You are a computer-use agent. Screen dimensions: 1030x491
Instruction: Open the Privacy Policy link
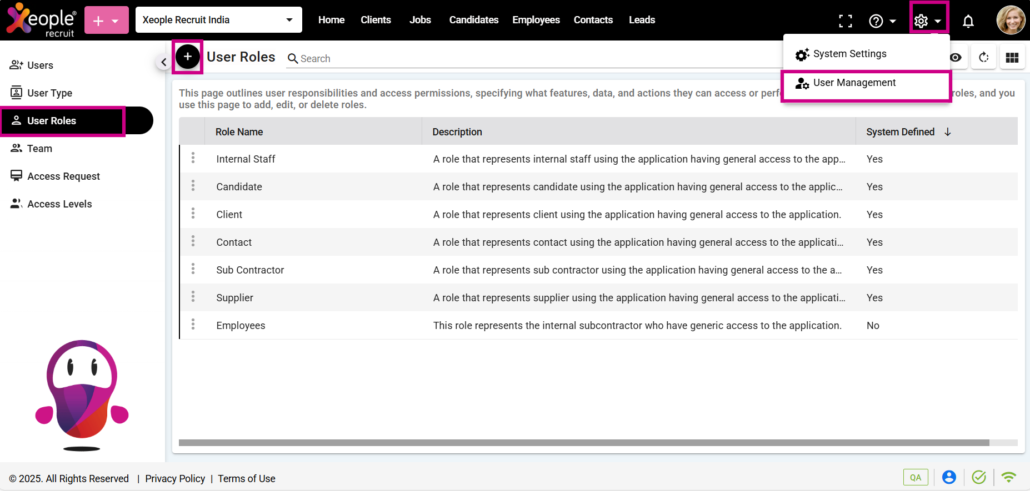[175, 478]
